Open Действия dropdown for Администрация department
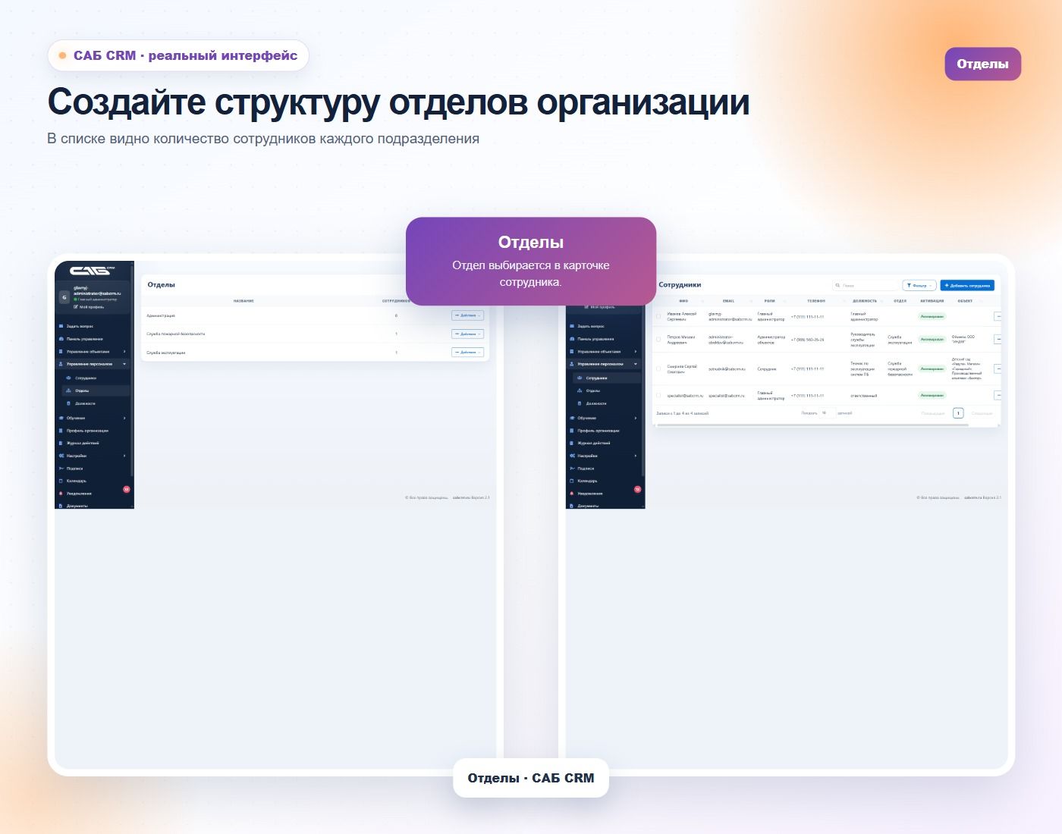Screen dimensions: 1062x834 467,315
